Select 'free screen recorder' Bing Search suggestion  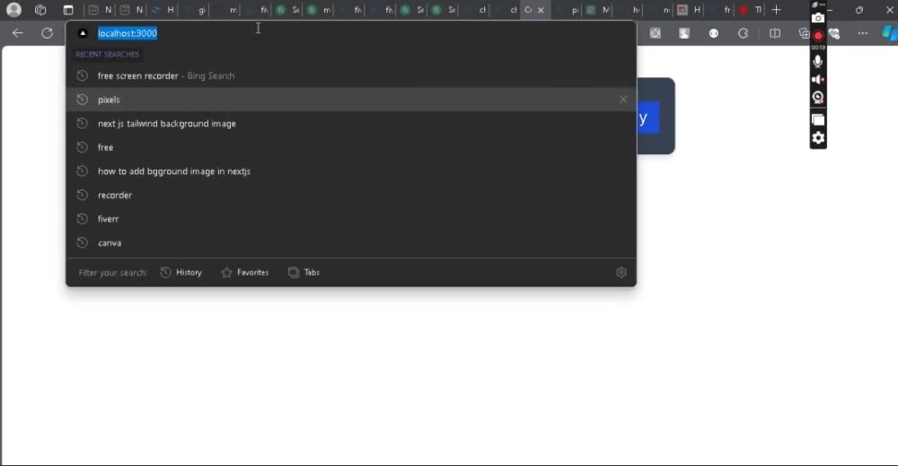(x=351, y=75)
